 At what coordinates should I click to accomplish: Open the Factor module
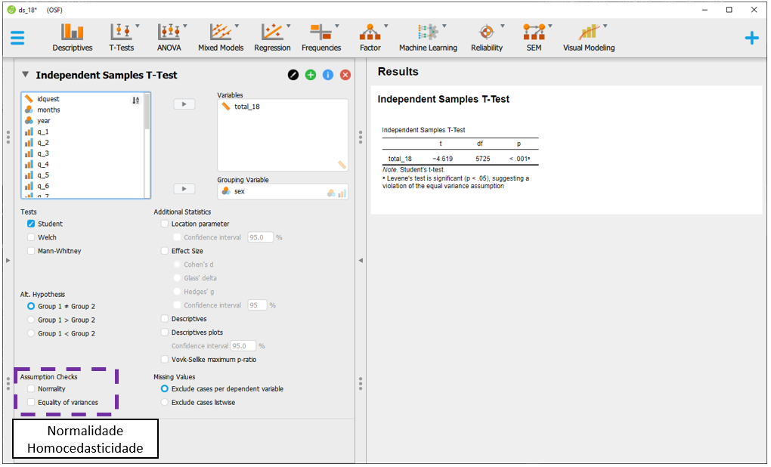click(370, 38)
